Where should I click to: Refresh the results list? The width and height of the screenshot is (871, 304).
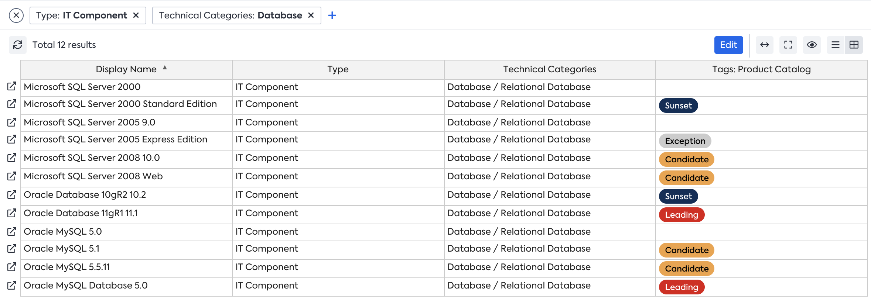[18, 45]
